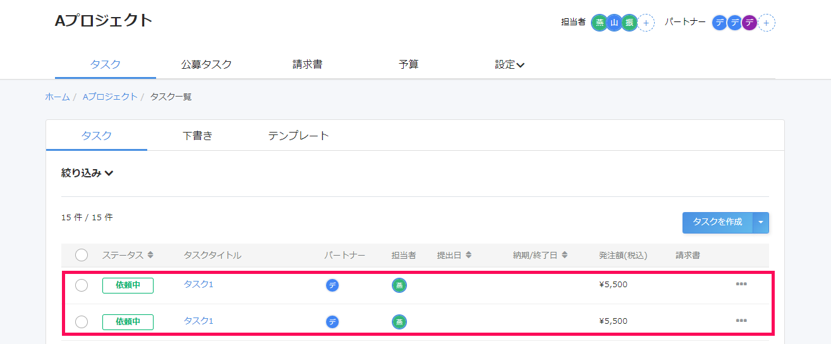Viewport: 831px width, 344px height.
Task: Open the 請求書 project tab
Action: 308,64
